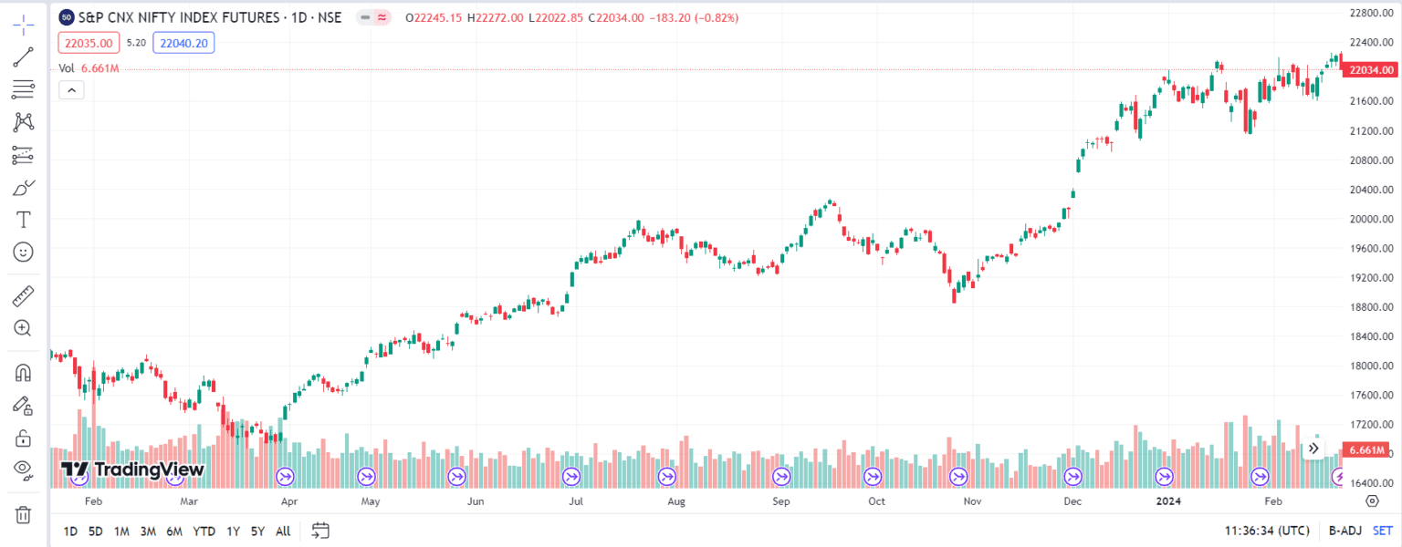
Task: Select the Measure ruler tool
Action: coord(25,294)
